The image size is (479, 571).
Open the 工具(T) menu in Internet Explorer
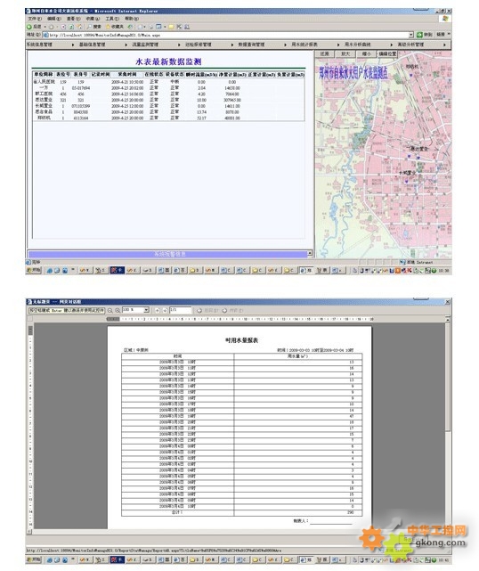coord(112,18)
